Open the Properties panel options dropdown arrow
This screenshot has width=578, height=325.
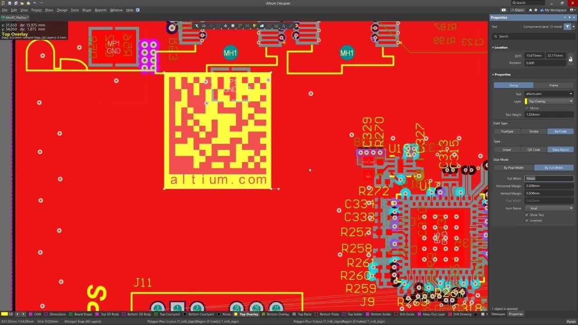[x=564, y=17]
